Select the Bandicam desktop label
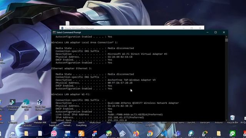Viewport: 246px width, 138px height. (205, 123)
